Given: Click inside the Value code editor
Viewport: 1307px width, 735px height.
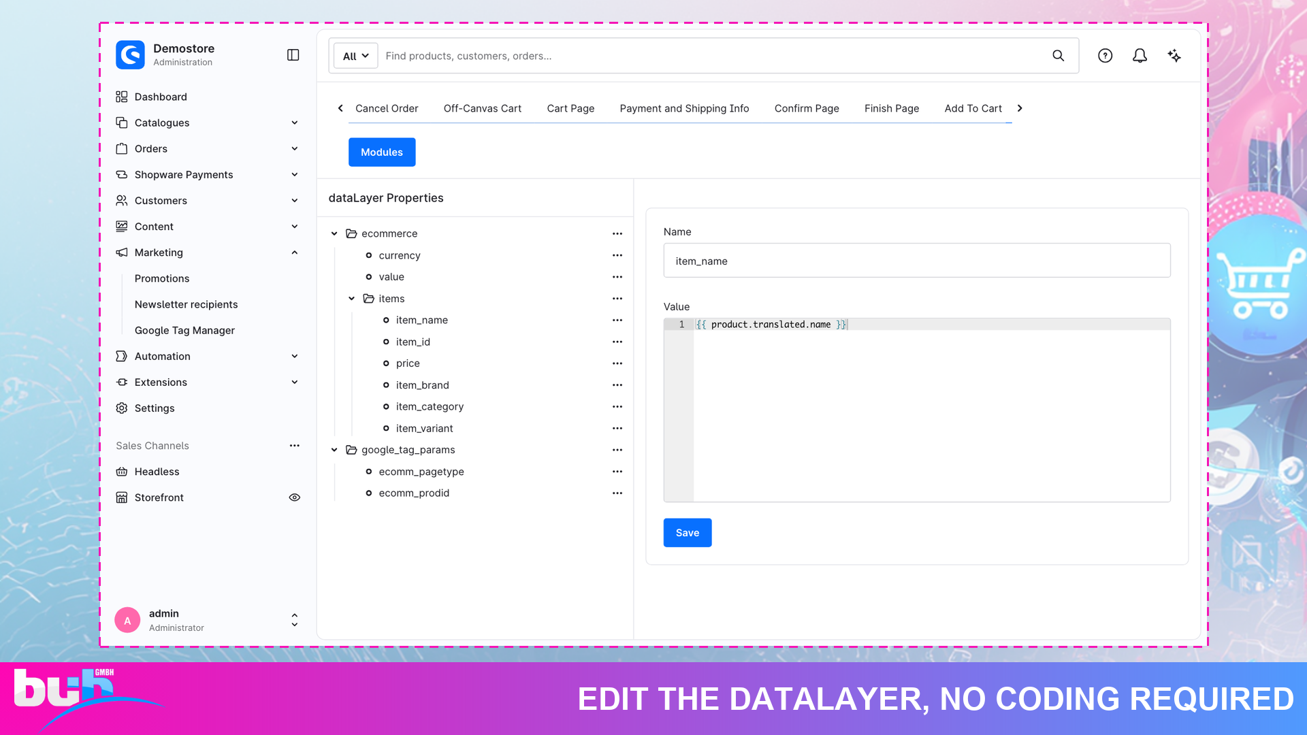Looking at the screenshot, I should (x=917, y=410).
